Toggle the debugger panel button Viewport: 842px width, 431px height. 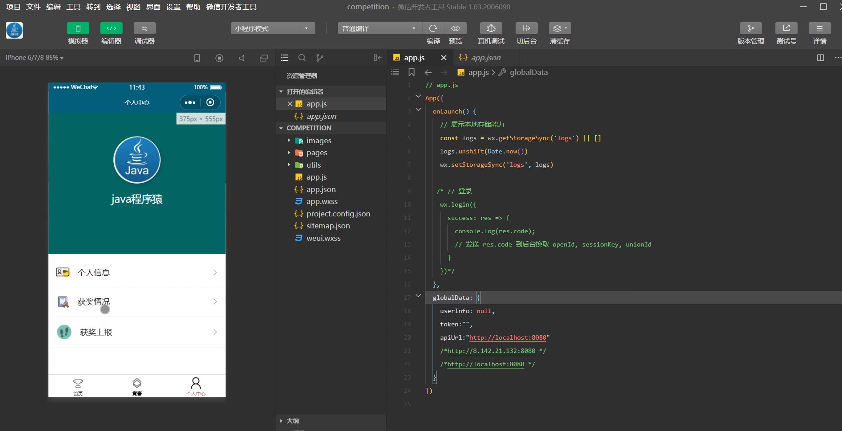pyautogui.click(x=144, y=28)
